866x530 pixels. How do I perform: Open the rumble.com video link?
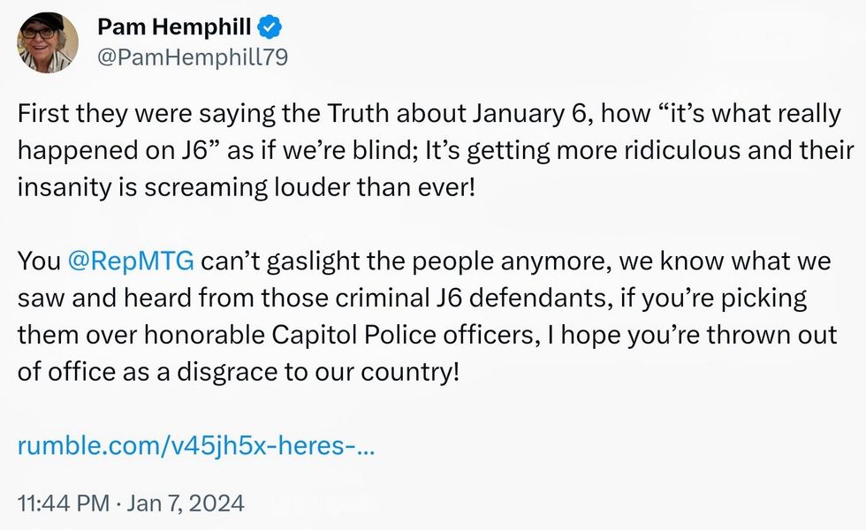click(x=196, y=444)
